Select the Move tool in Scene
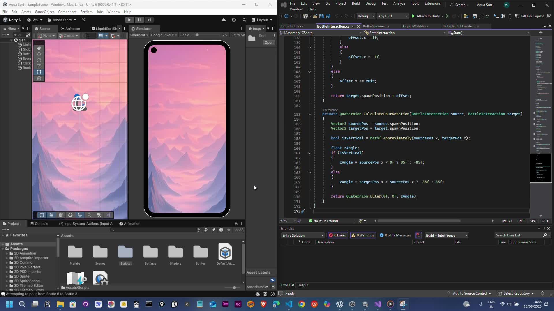 (39, 54)
